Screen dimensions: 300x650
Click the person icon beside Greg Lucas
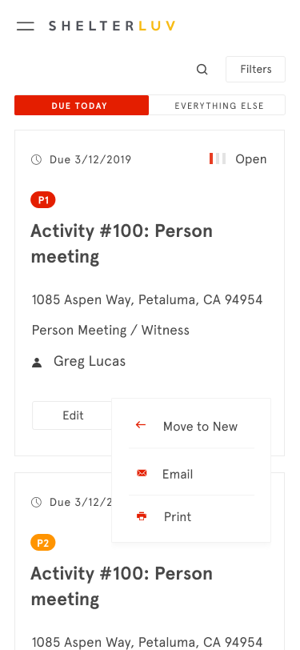pyautogui.click(x=37, y=363)
